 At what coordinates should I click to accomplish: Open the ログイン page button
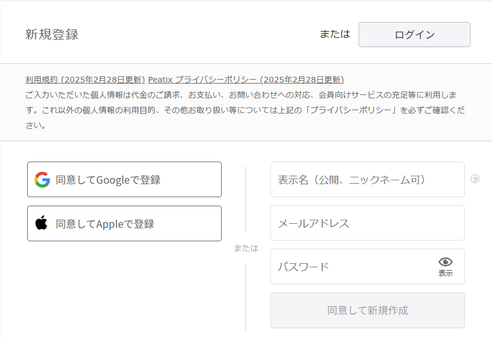pyautogui.click(x=414, y=34)
